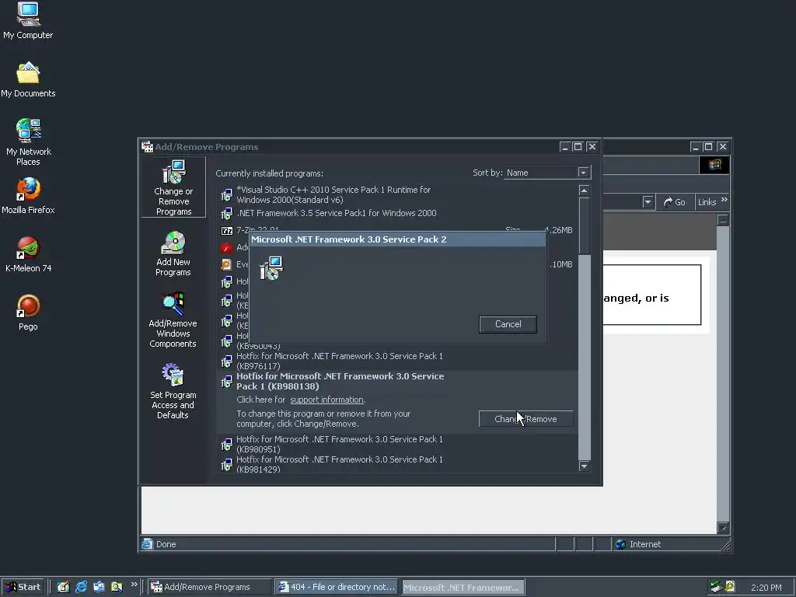Screen dimensions: 796x597
Task: Open My Network Places desktop icon
Action: point(28,141)
